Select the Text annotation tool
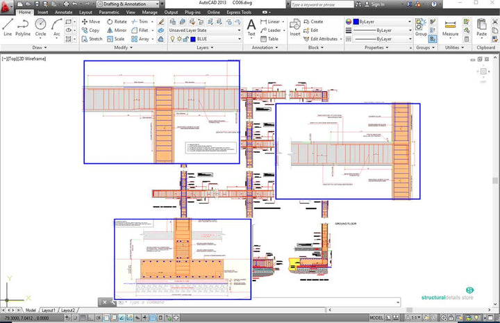 coord(251,27)
